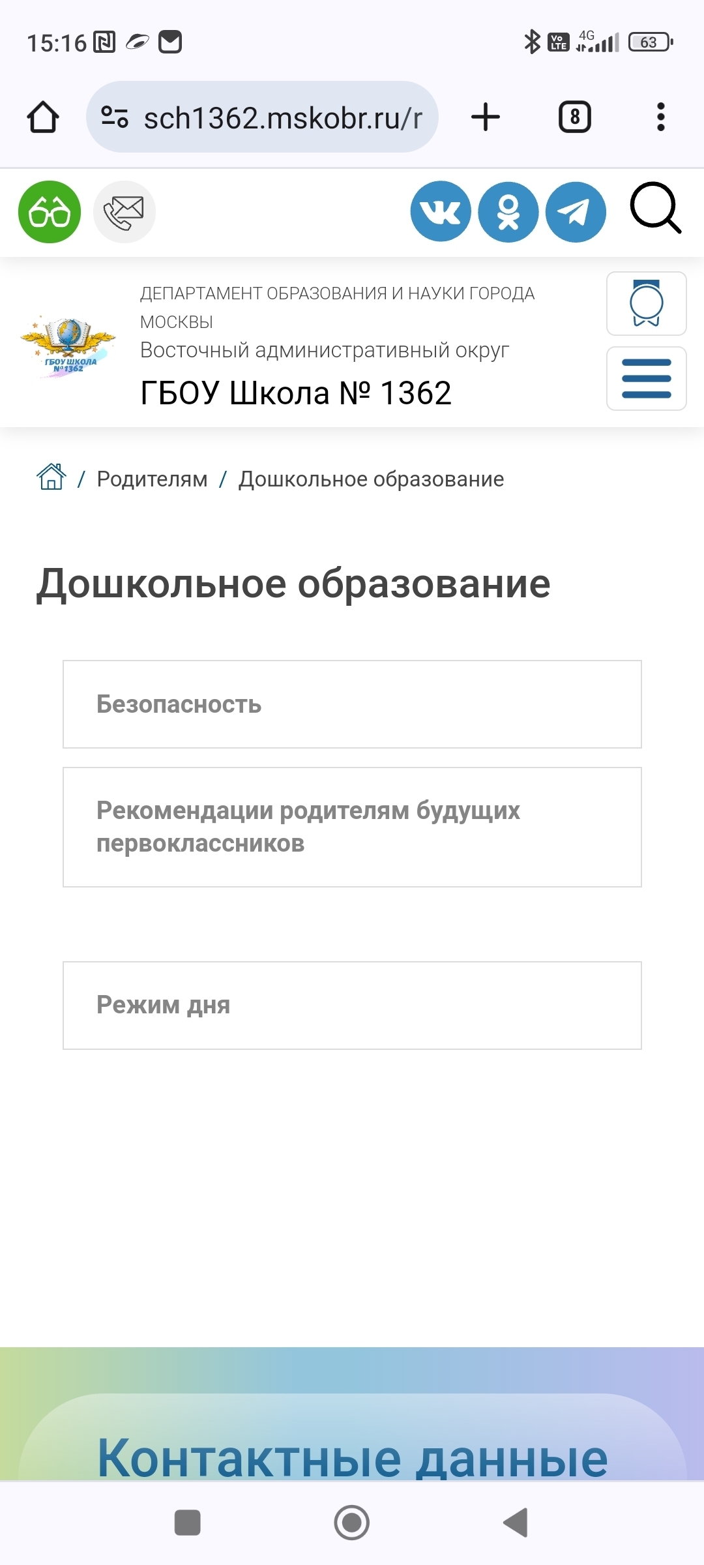Tap the contact phone and mail icon
Image resolution: width=704 pixels, height=1565 pixels.
point(124,212)
